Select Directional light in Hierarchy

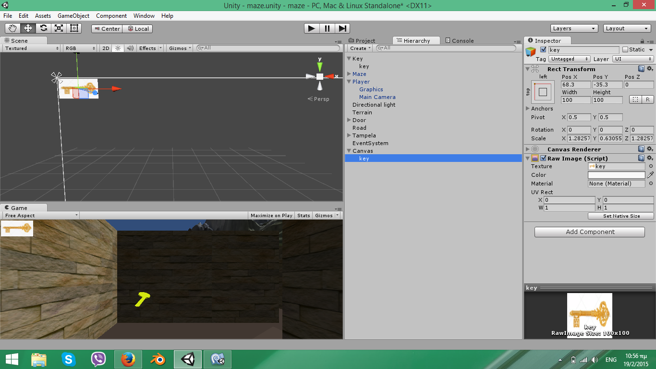(x=374, y=105)
